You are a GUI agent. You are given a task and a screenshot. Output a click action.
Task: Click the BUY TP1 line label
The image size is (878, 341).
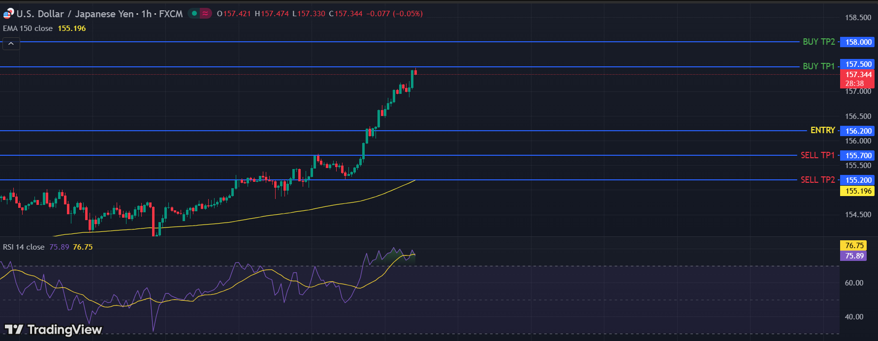(x=818, y=66)
